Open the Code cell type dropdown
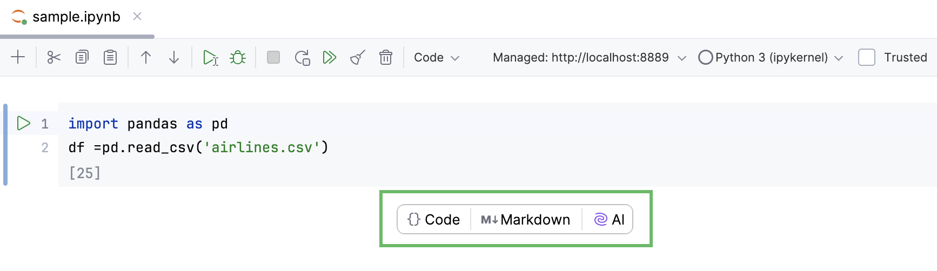937x271 pixels. pos(437,57)
